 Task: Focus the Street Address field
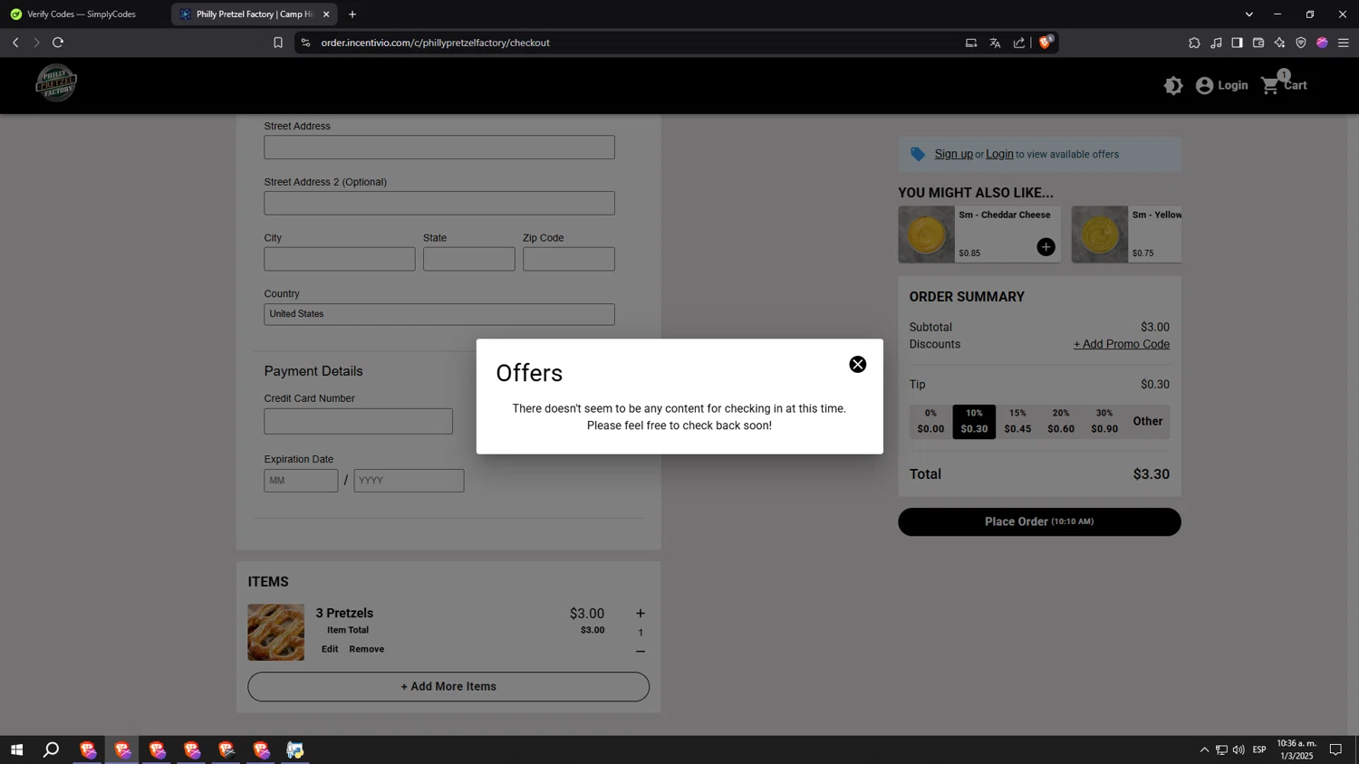point(439,147)
